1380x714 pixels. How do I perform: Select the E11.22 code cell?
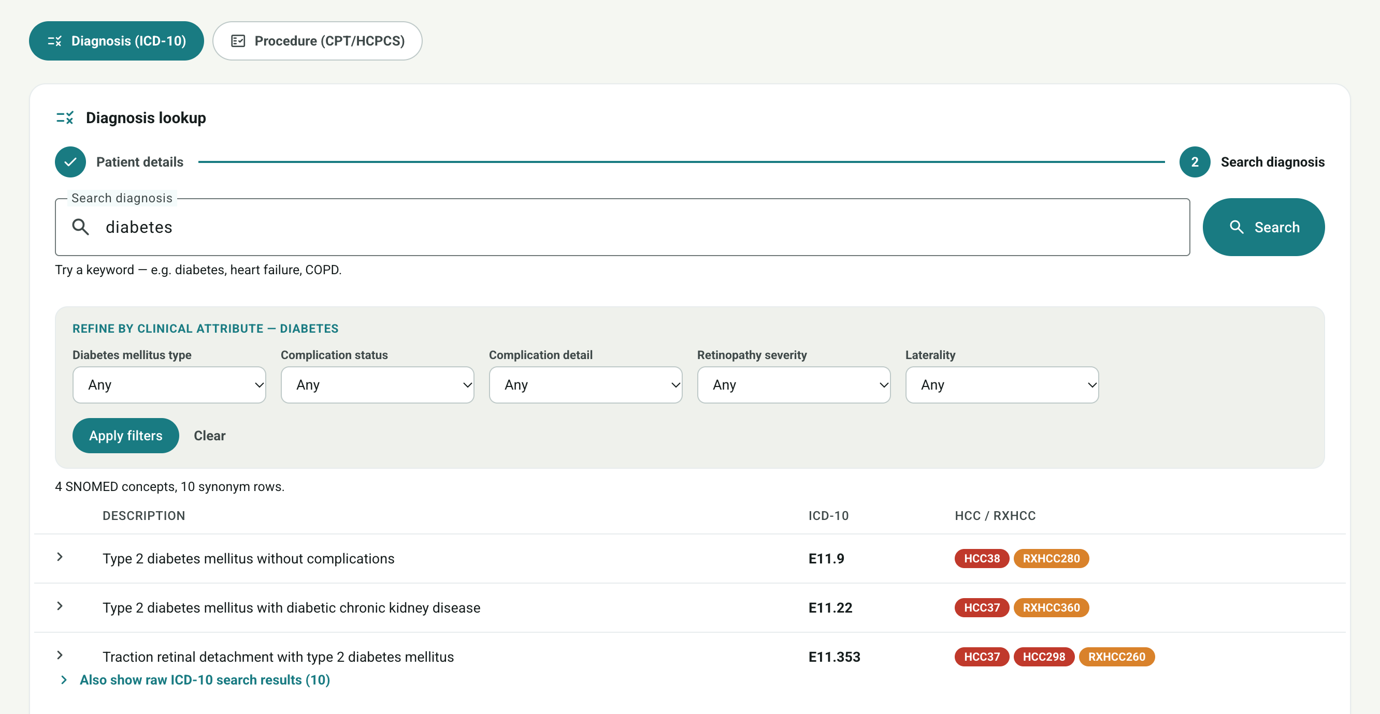(x=830, y=608)
